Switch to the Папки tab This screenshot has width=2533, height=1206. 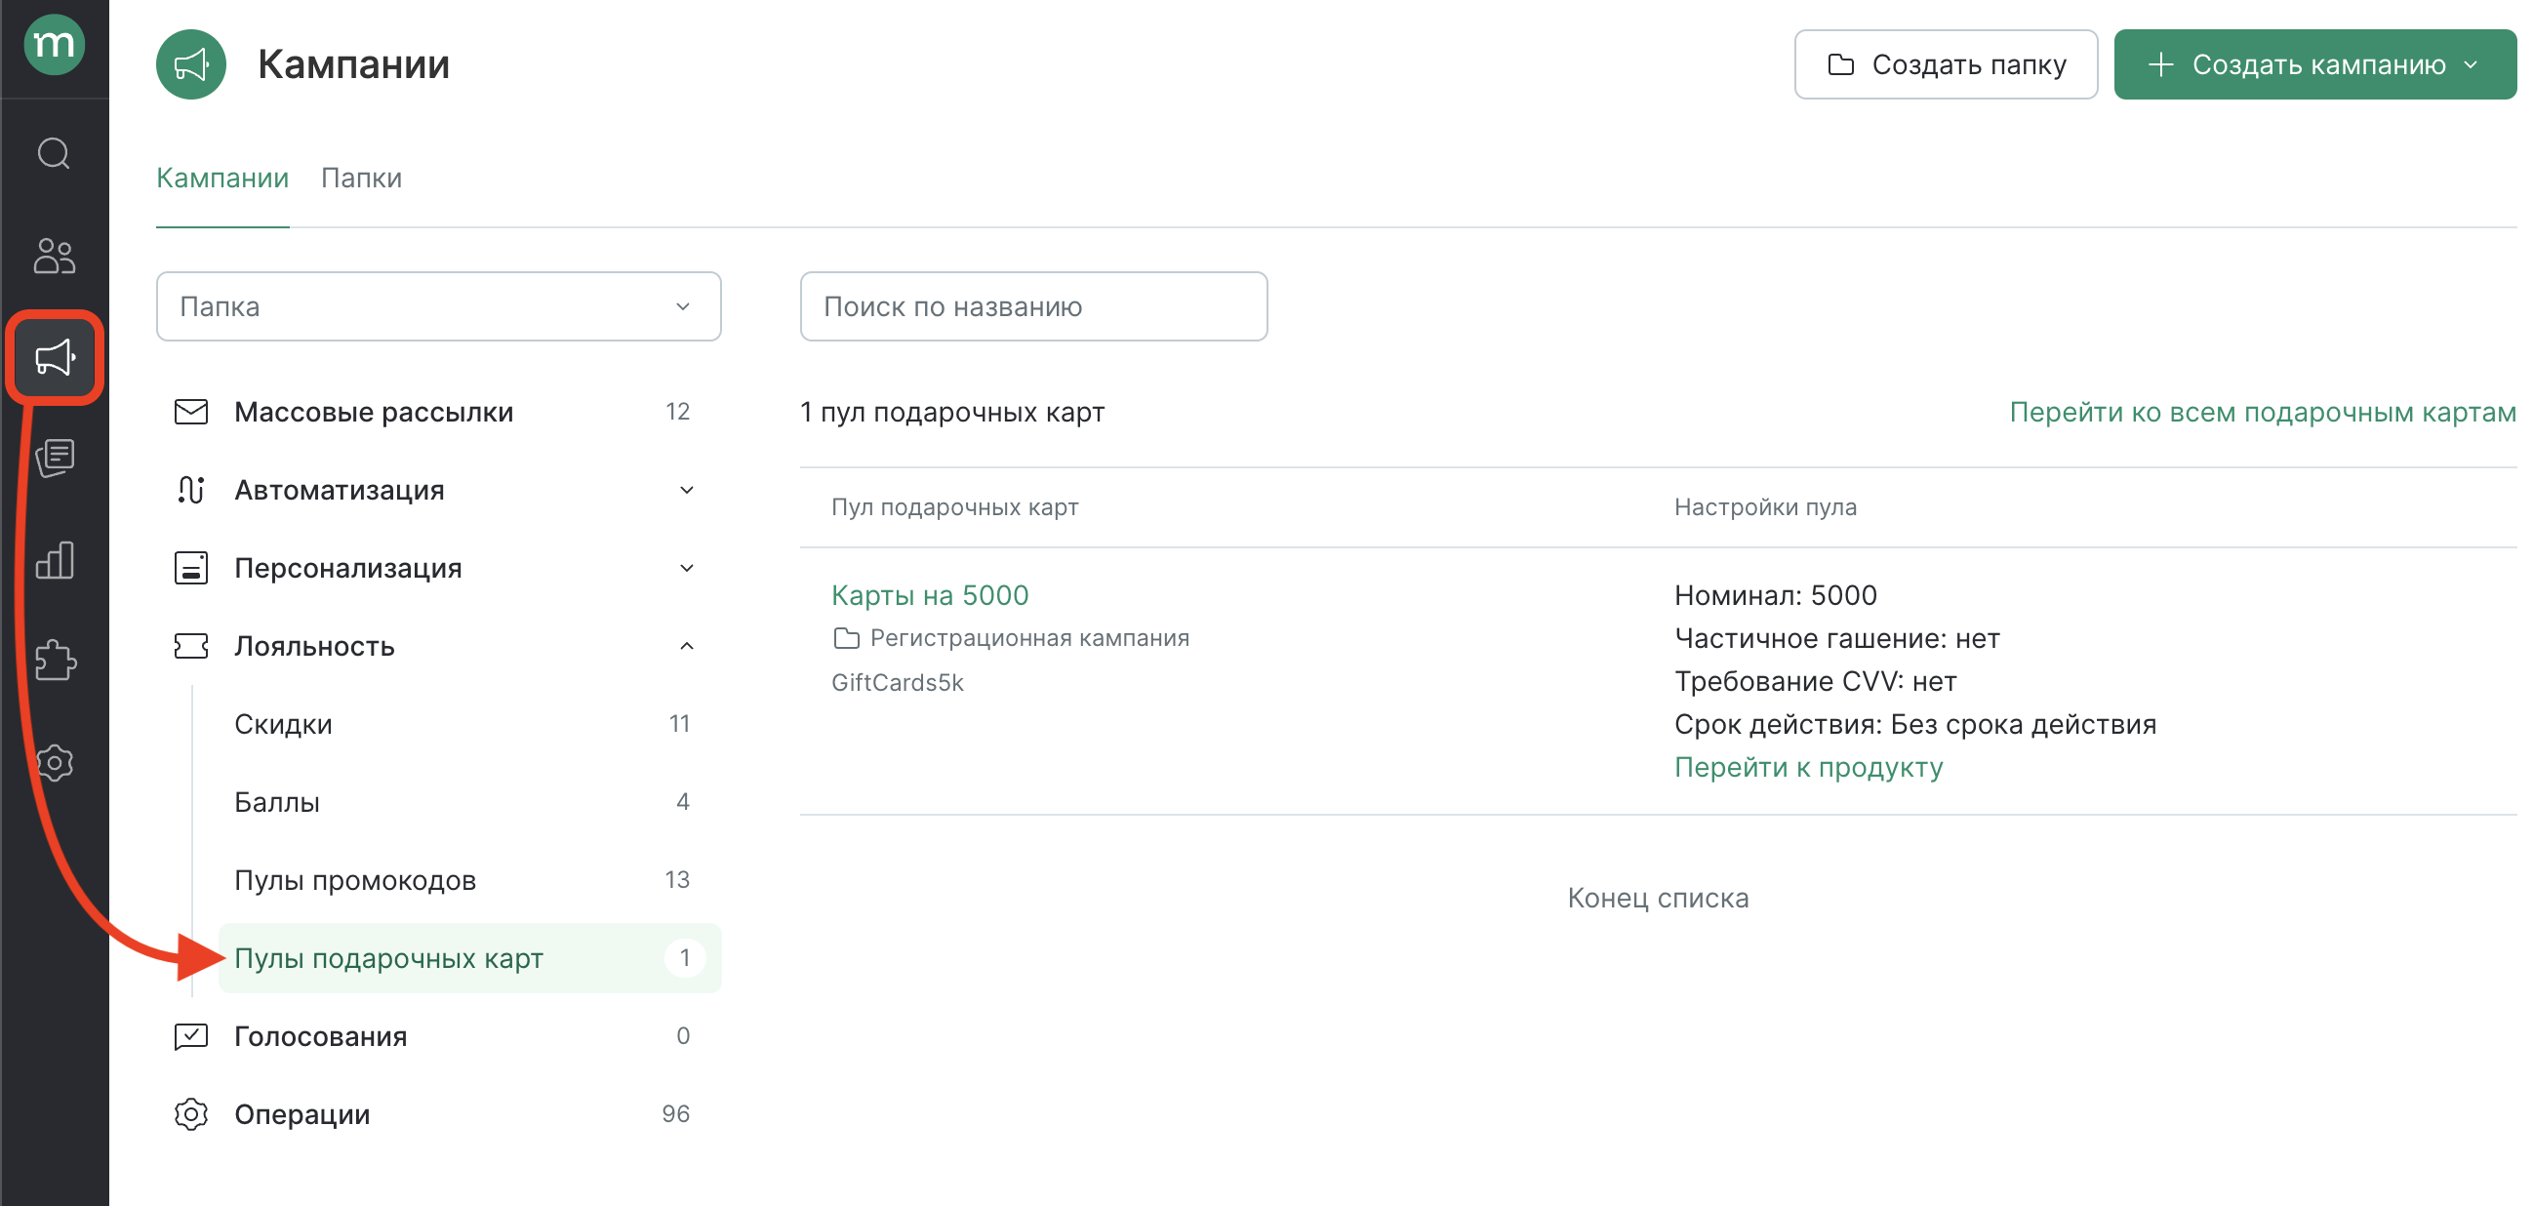pos(361,178)
